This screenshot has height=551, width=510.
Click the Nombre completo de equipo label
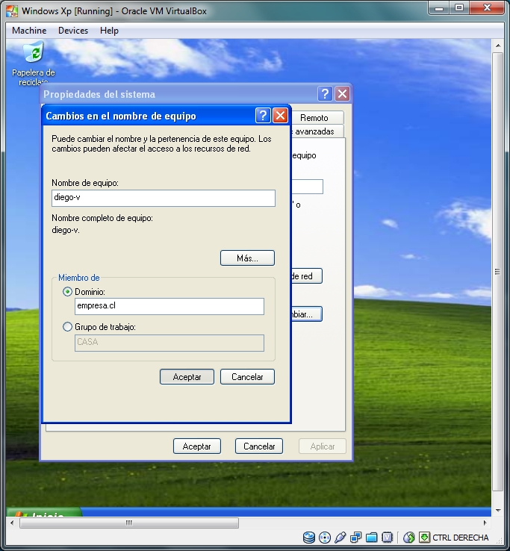tap(102, 218)
